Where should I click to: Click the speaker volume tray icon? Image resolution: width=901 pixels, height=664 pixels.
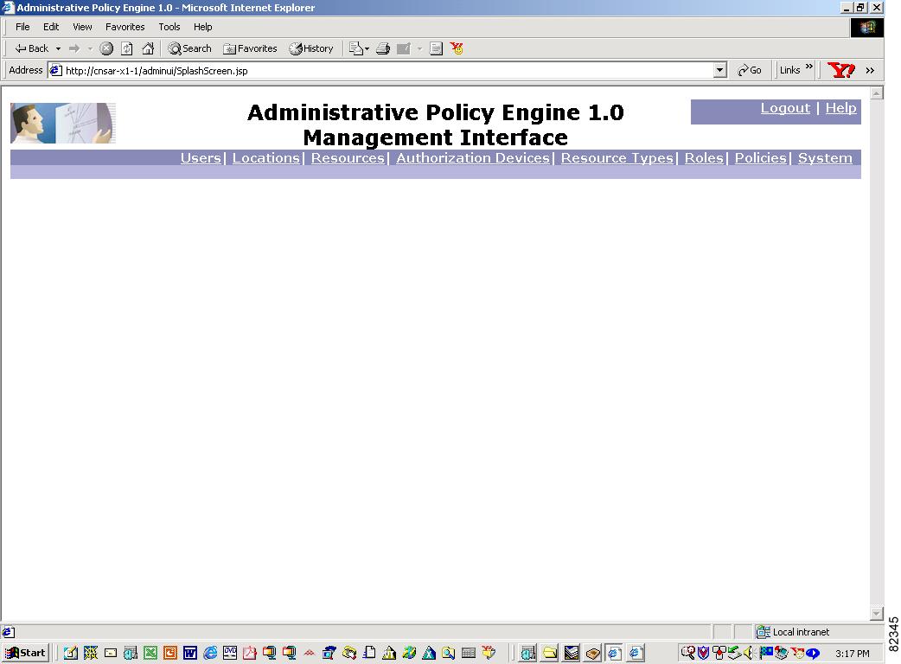tap(748, 653)
